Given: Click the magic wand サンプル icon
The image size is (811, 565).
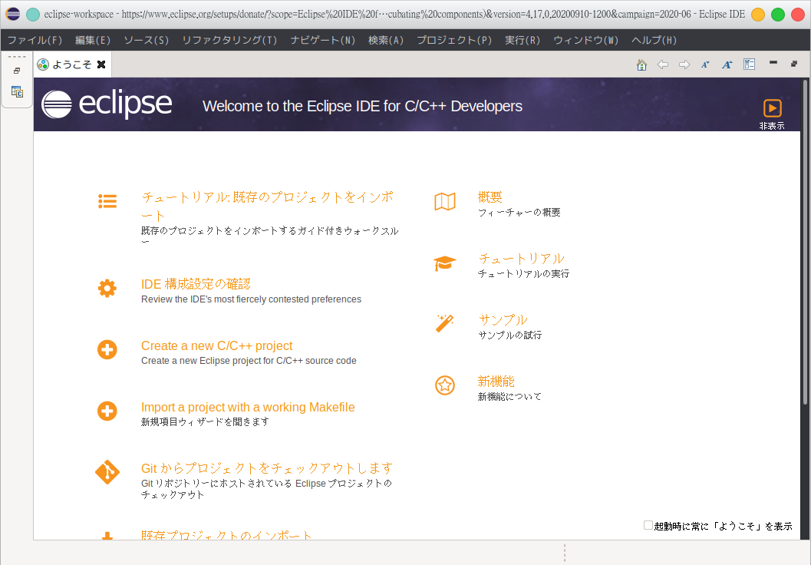Looking at the screenshot, I should 445,323.
